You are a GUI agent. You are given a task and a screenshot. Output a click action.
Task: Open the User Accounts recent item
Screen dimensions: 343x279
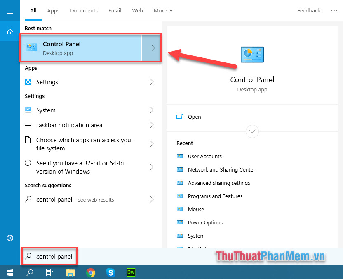[205, 156]
